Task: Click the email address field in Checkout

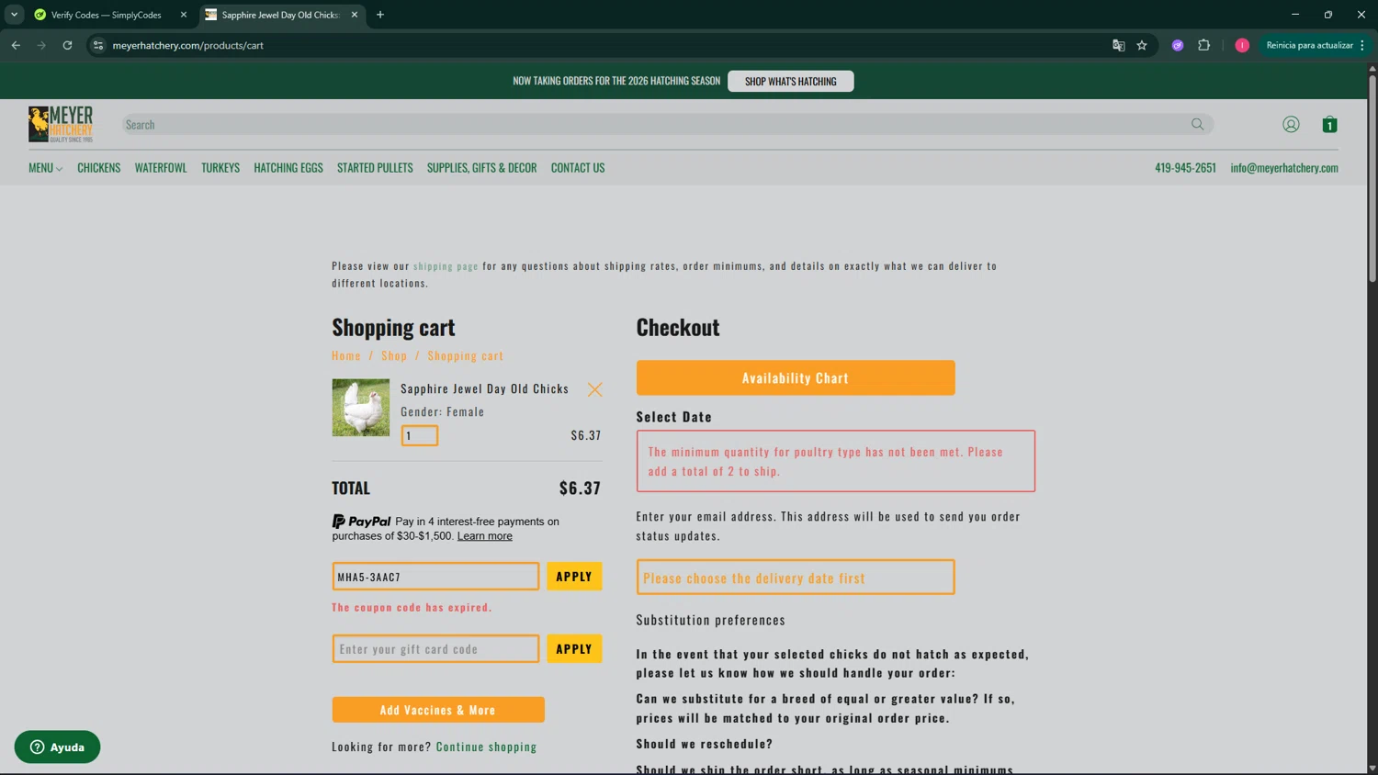Action: [x=796, y=578]
